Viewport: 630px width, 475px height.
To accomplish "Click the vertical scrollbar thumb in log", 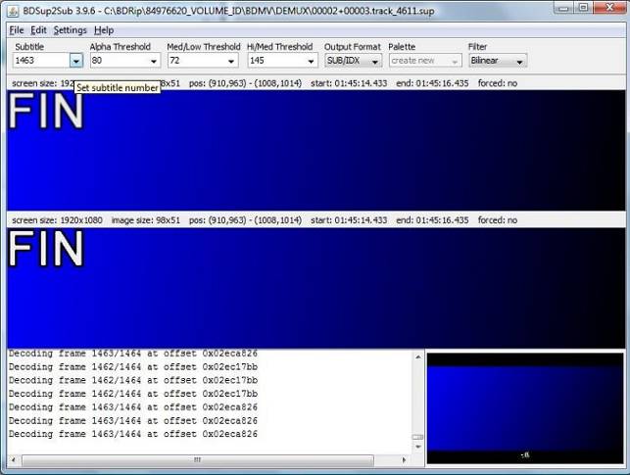I will click(x=417, y=437).
